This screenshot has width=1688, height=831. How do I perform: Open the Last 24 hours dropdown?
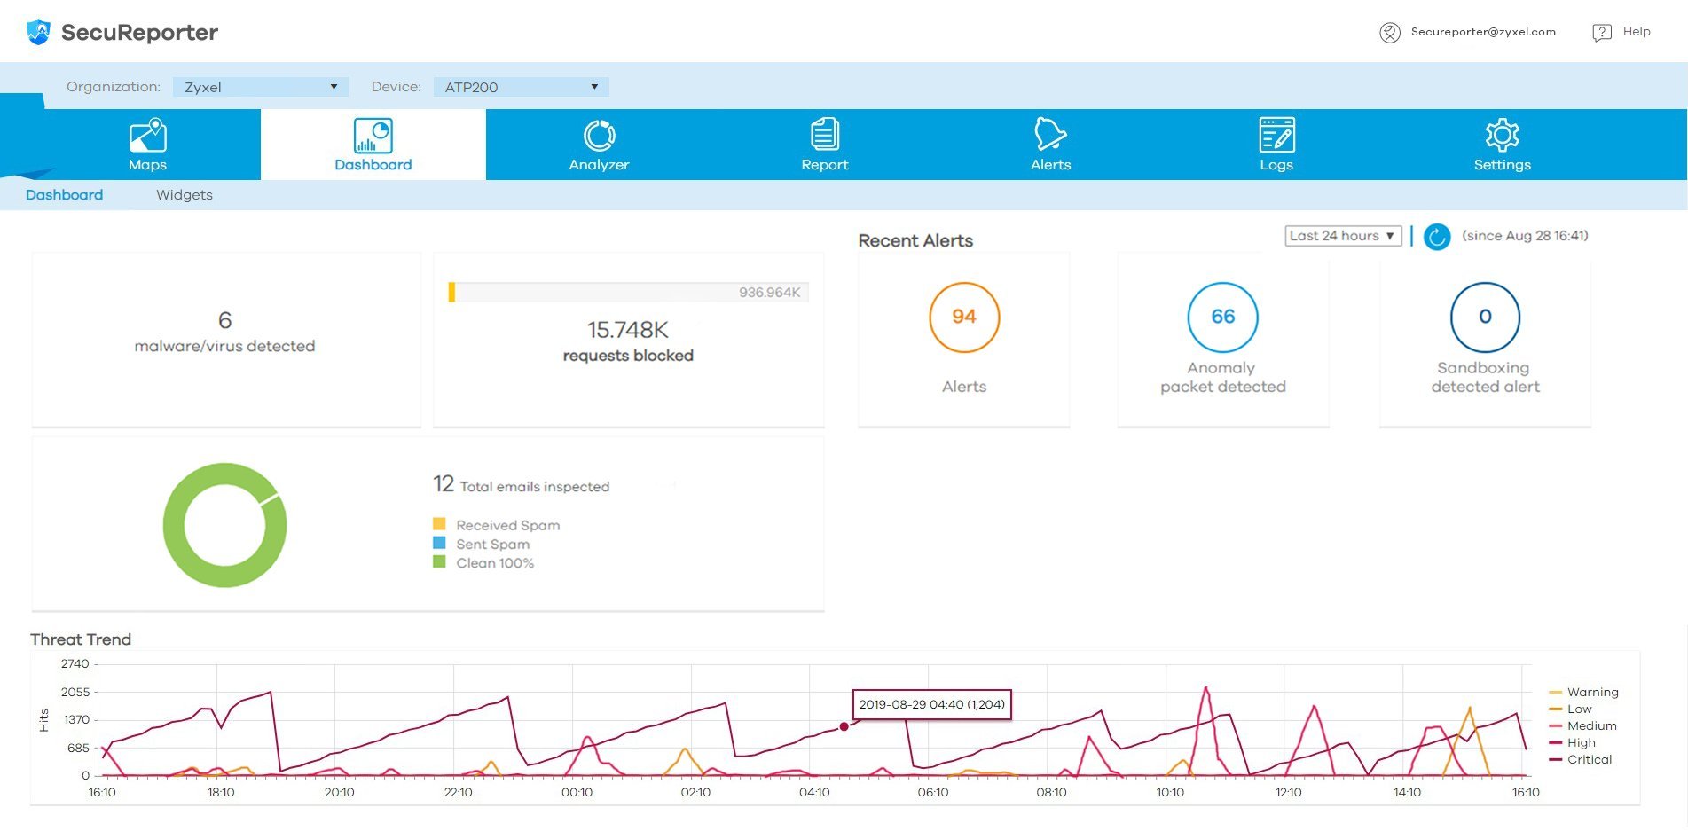pyautogui.click(x=1342, y=236)
